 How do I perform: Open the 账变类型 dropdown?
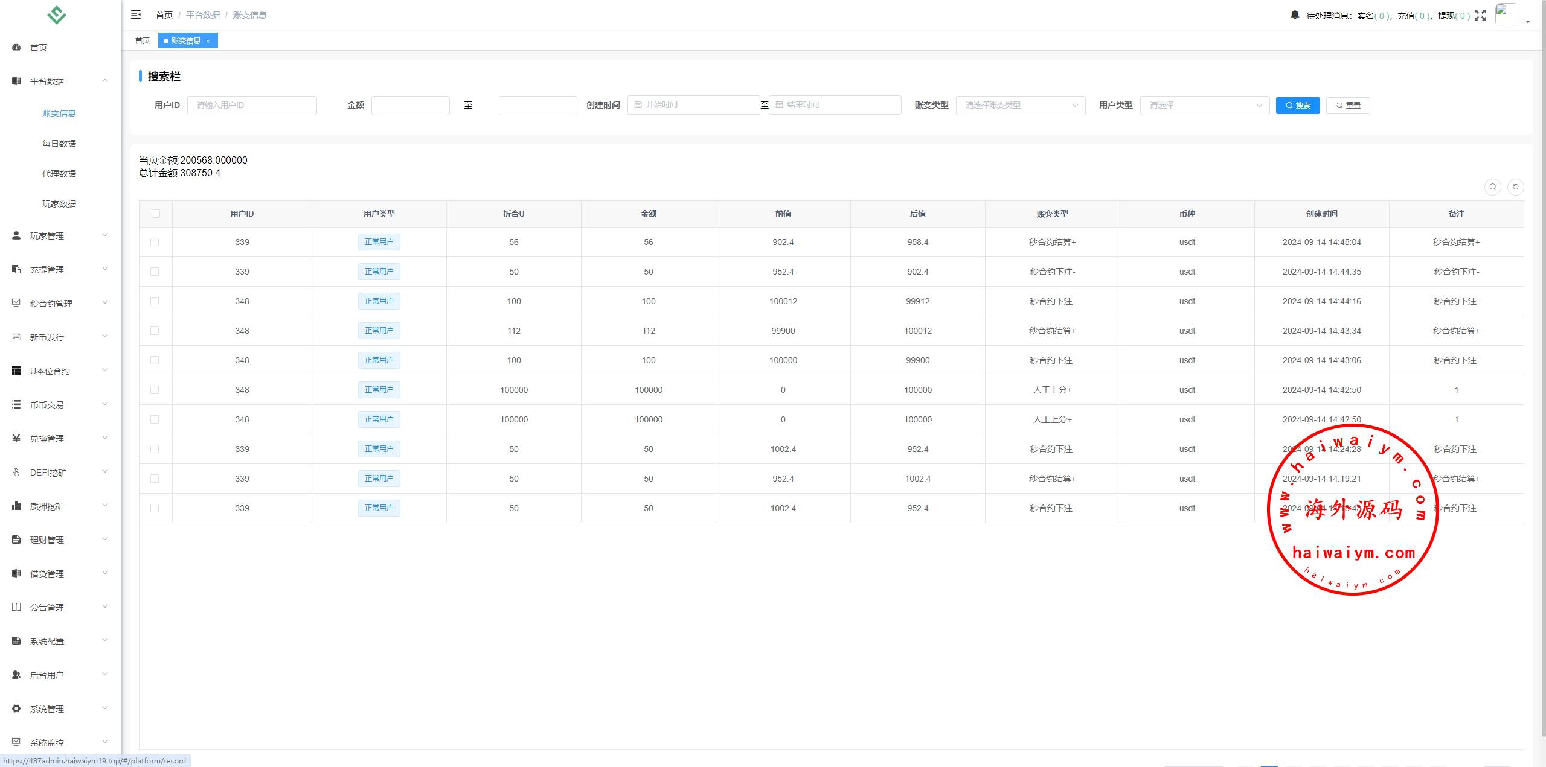(1020, 105)
